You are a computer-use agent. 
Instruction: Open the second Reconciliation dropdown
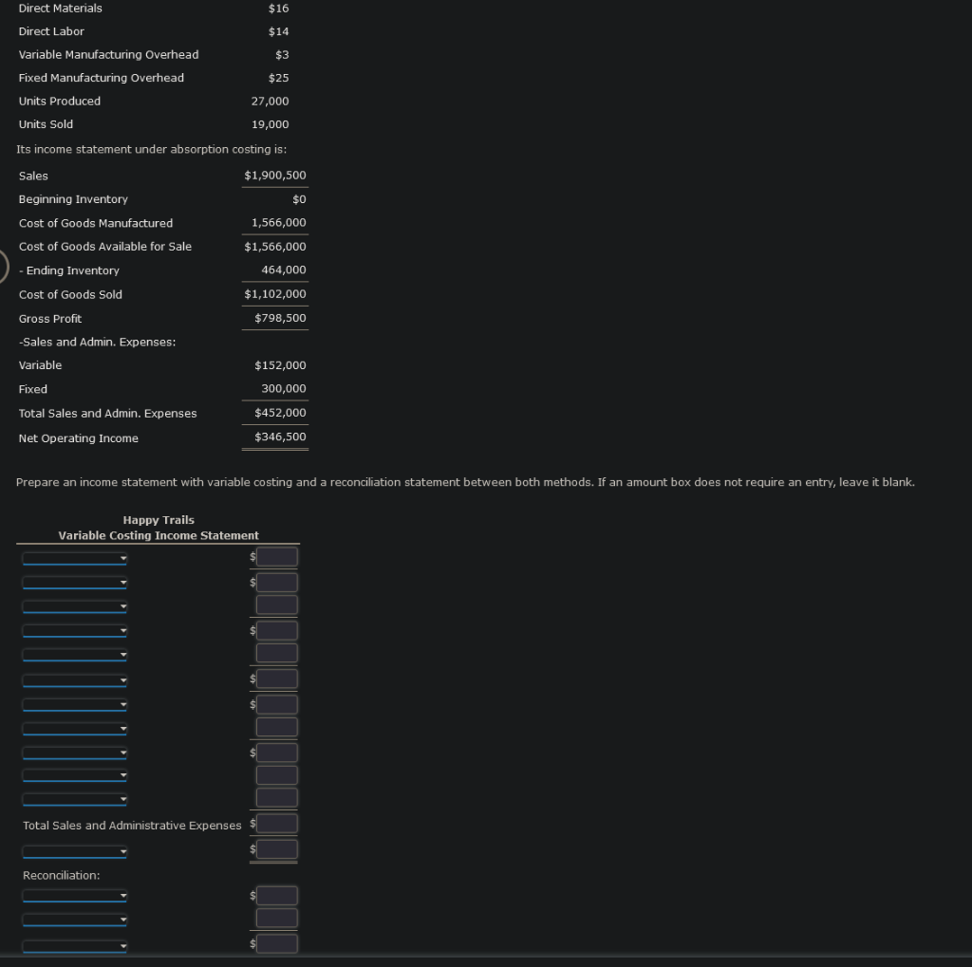(x=74, y=919)
